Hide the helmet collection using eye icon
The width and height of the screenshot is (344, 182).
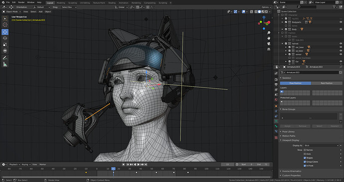click(x=341, y=43)
